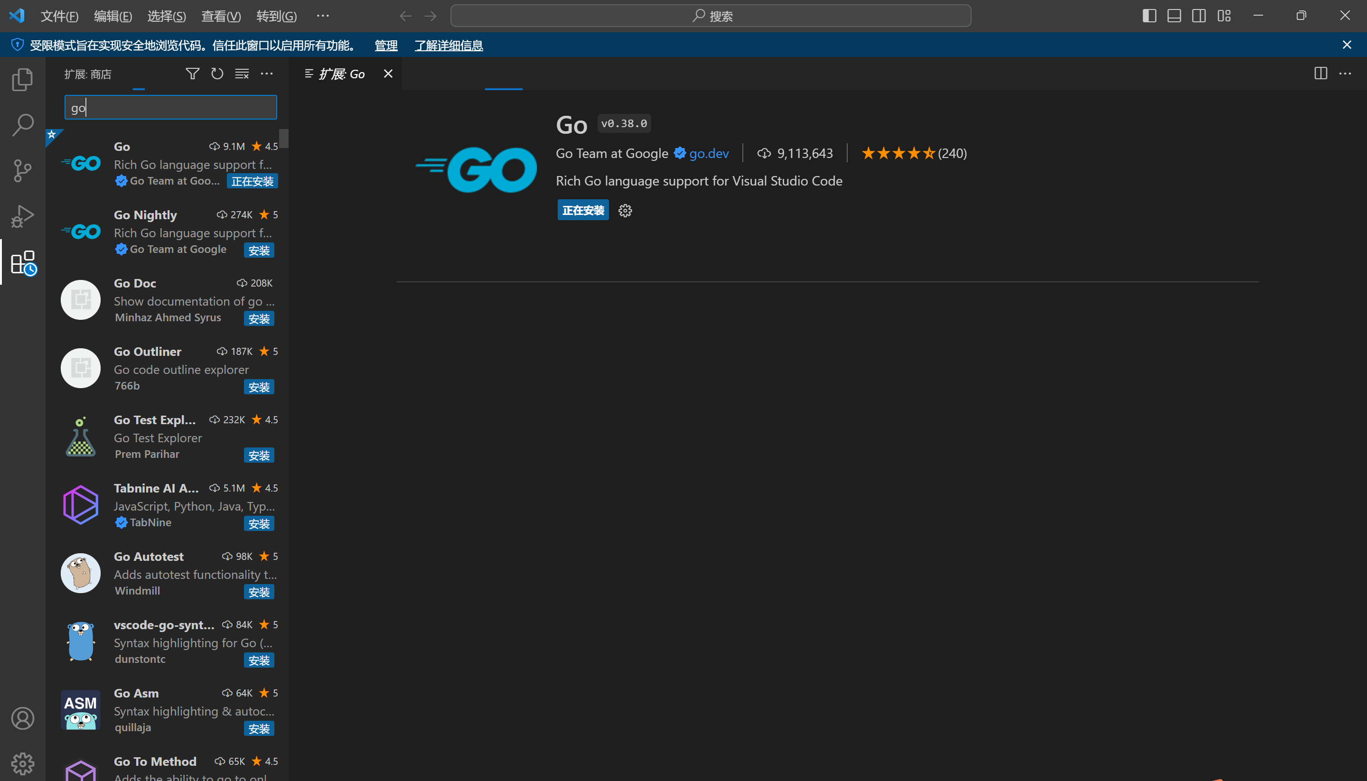1367x781 pixels.
Task: Open the 文件(F) menu
Action: pyautogui.click(x=59, y=16)
